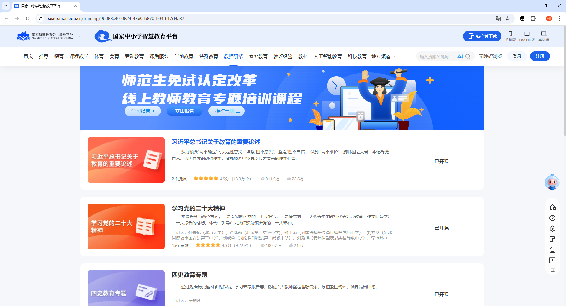Viewport: 566px width, 306px height.
Task: Go to the 课程教学 menu item
Action: pyautogui.click(x=79, y=56)
